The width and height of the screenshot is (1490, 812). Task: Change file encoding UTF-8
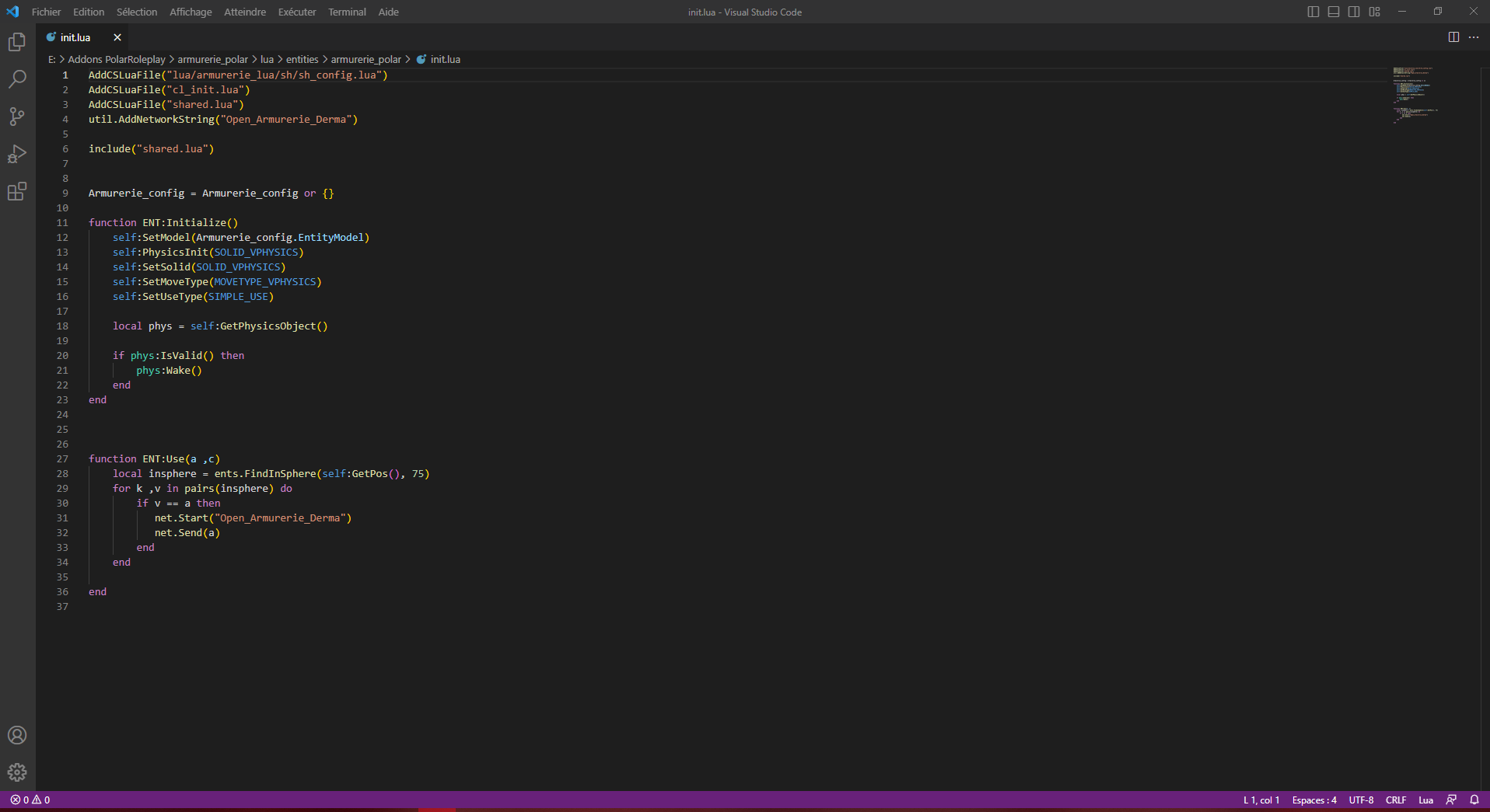[x=1361, y=800]
